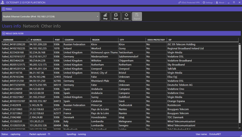This screenshot has width=242, height=137.
Task: Click the Guildford city cell
Action: (124, 97)
